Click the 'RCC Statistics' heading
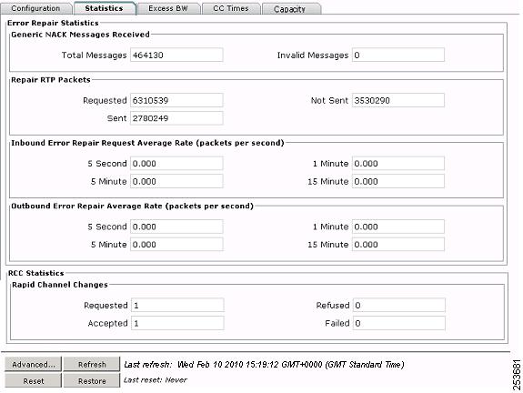The height and width of the screenshot is (393, 523). pyautogui.click(x=35, y=273)
